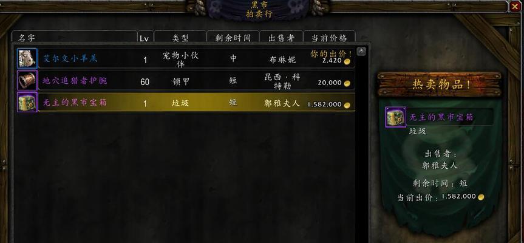The height and width of the screenshot is (243, 524).
Task: Click scroll-up arrow of auction list
Action: pos(361,51)
